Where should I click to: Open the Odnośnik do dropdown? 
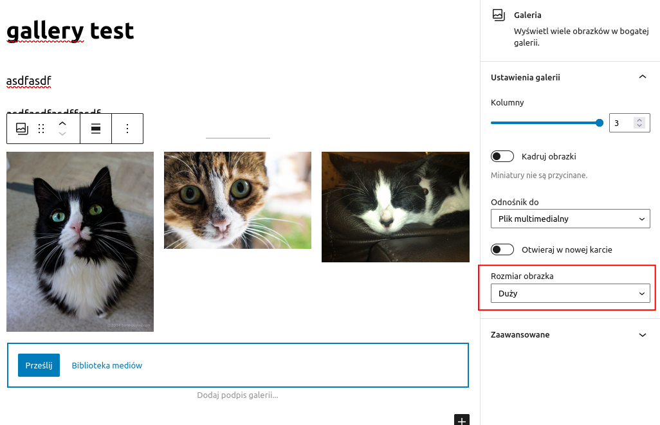(x=571, y=219)
